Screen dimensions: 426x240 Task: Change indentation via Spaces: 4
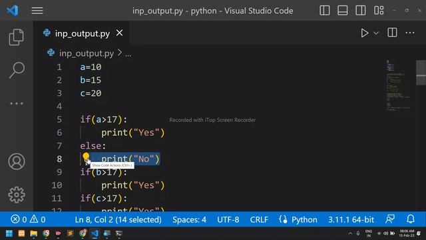tap(189, 219)
